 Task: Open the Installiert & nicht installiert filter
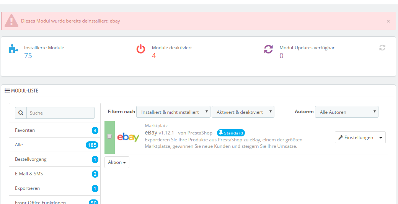173,112
